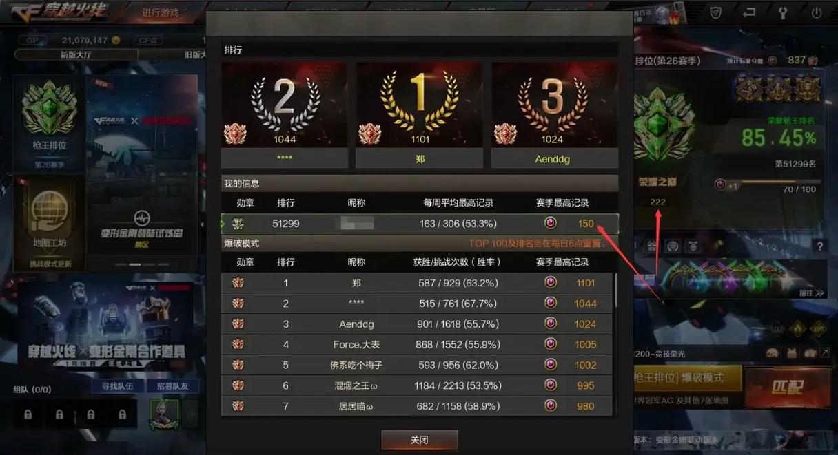This screenshot has width=838, height=455.
Task: Open the question mark help icon
Action: coord(819,246)
